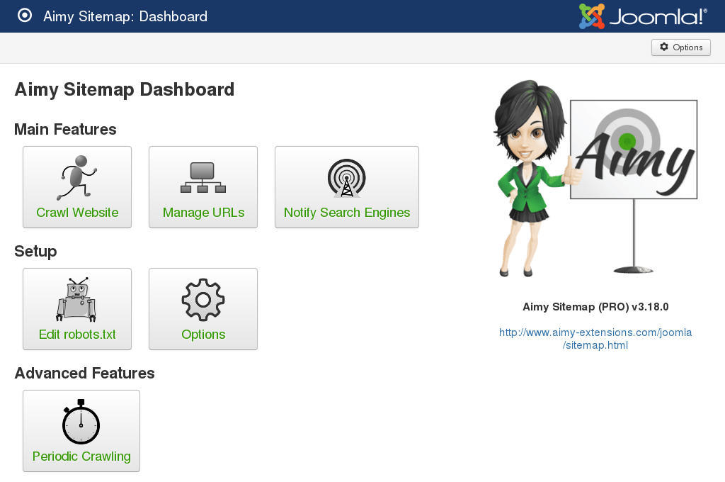Click the Advanced Features heading
Image resolution: width=725 pixels, height=482 pixels.
click(x=84, y=373)
